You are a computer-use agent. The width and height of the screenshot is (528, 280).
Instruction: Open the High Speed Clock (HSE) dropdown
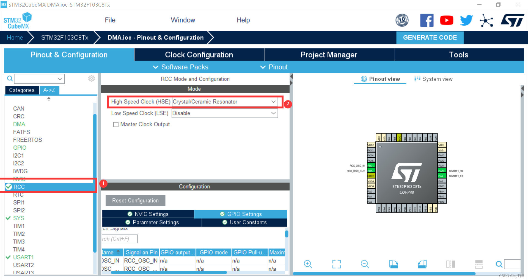click(225, 102)
